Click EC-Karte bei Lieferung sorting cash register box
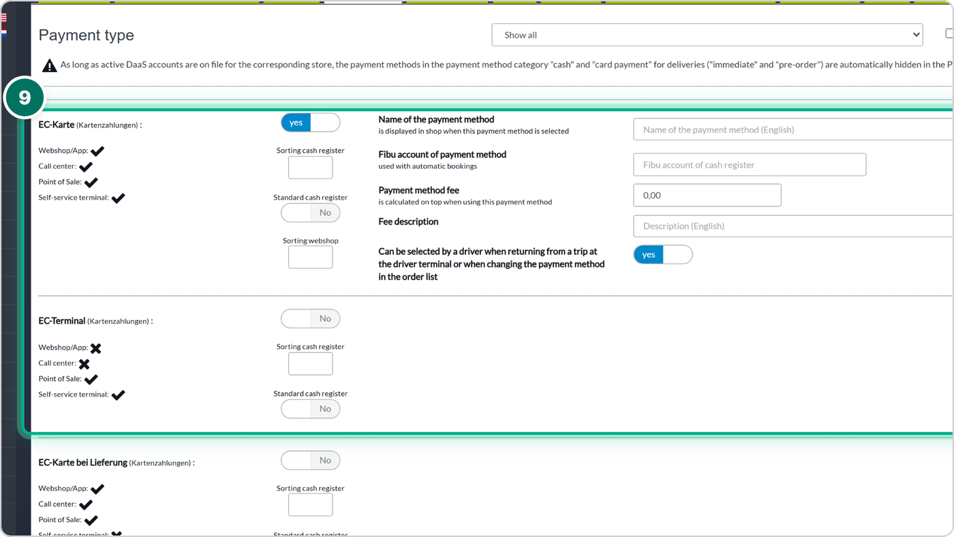The width and height of the screenshot is (954, 537). (x=310, y=505)
